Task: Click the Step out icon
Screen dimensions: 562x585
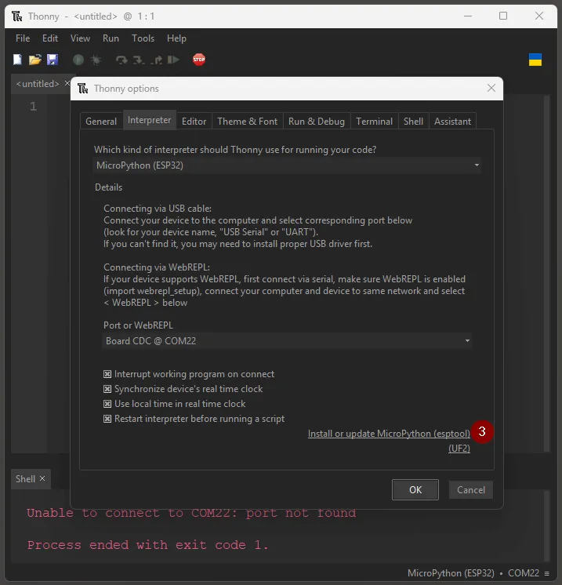Action: coord(156,60)
